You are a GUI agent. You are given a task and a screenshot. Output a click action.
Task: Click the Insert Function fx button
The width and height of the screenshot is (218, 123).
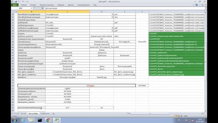point(42,8)
